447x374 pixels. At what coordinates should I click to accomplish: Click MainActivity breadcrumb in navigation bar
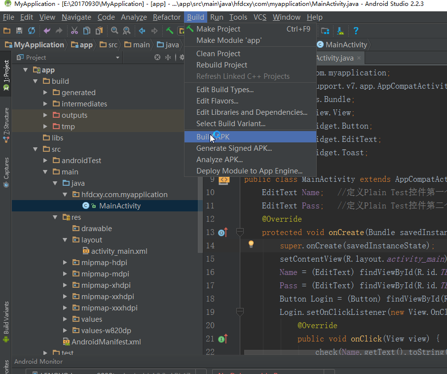tap(343, 45)
